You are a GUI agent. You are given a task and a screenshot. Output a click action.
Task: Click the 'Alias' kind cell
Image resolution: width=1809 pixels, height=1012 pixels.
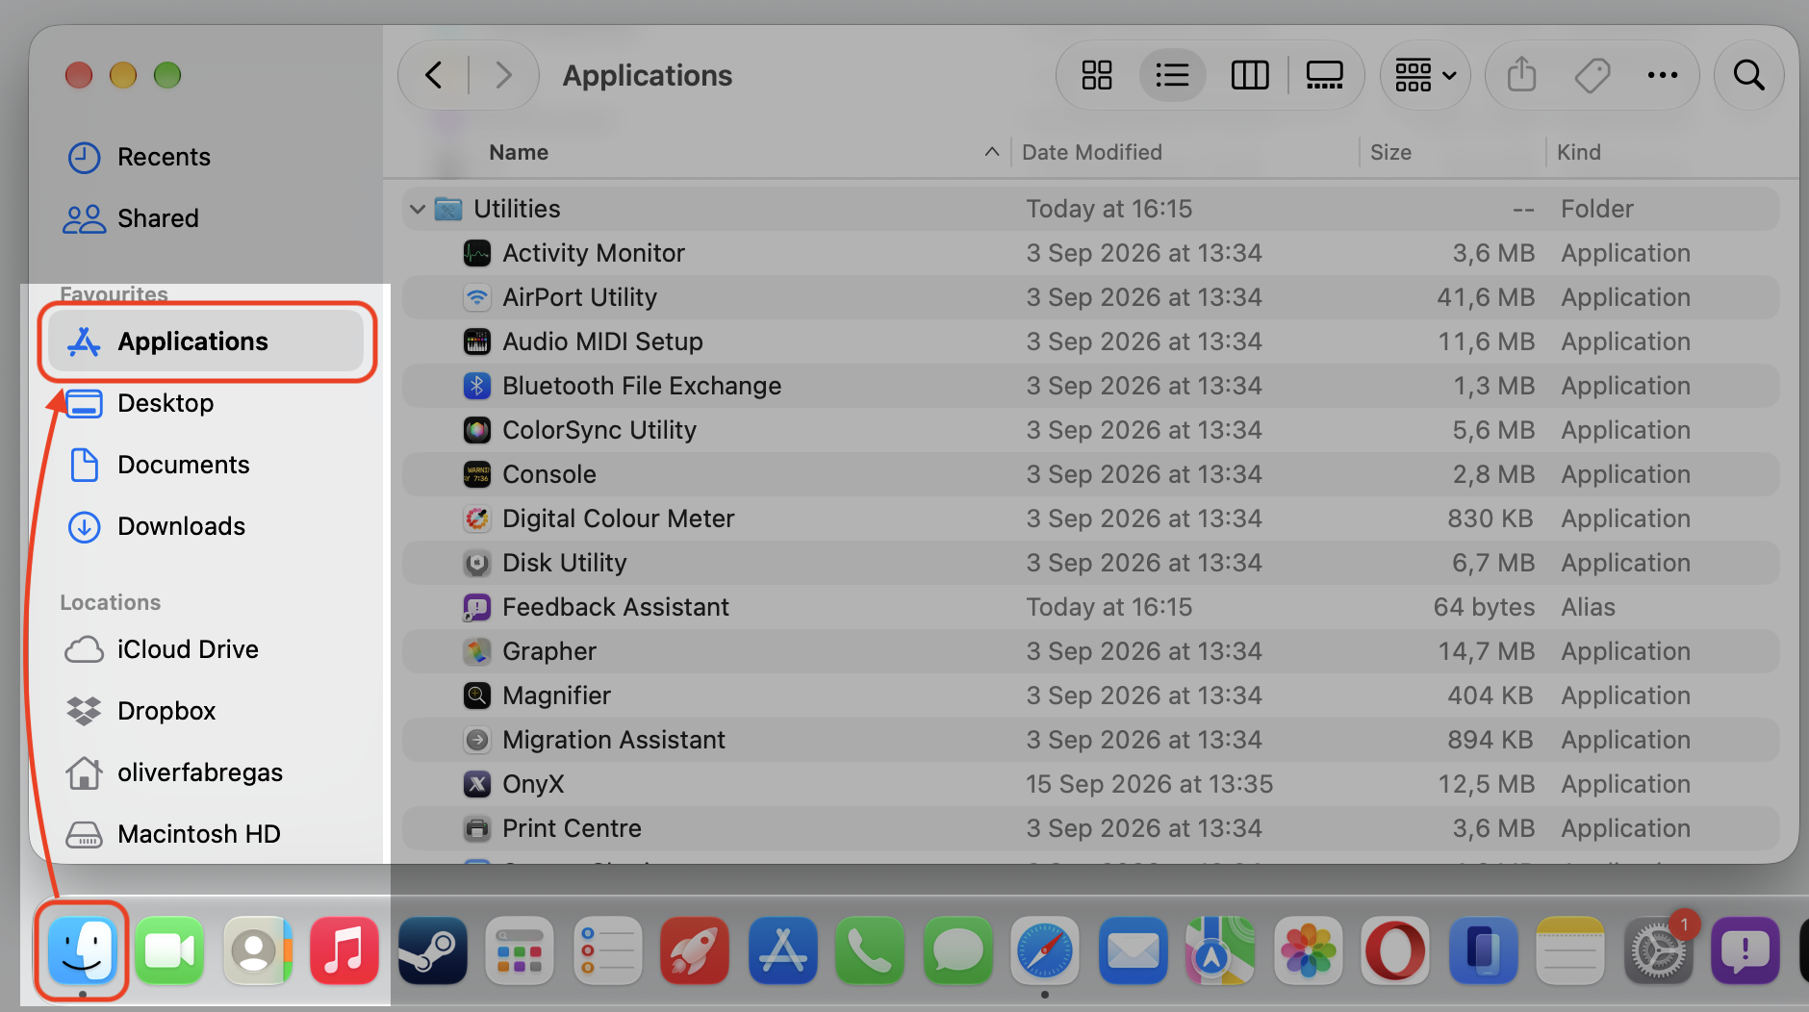[1588, 607]
